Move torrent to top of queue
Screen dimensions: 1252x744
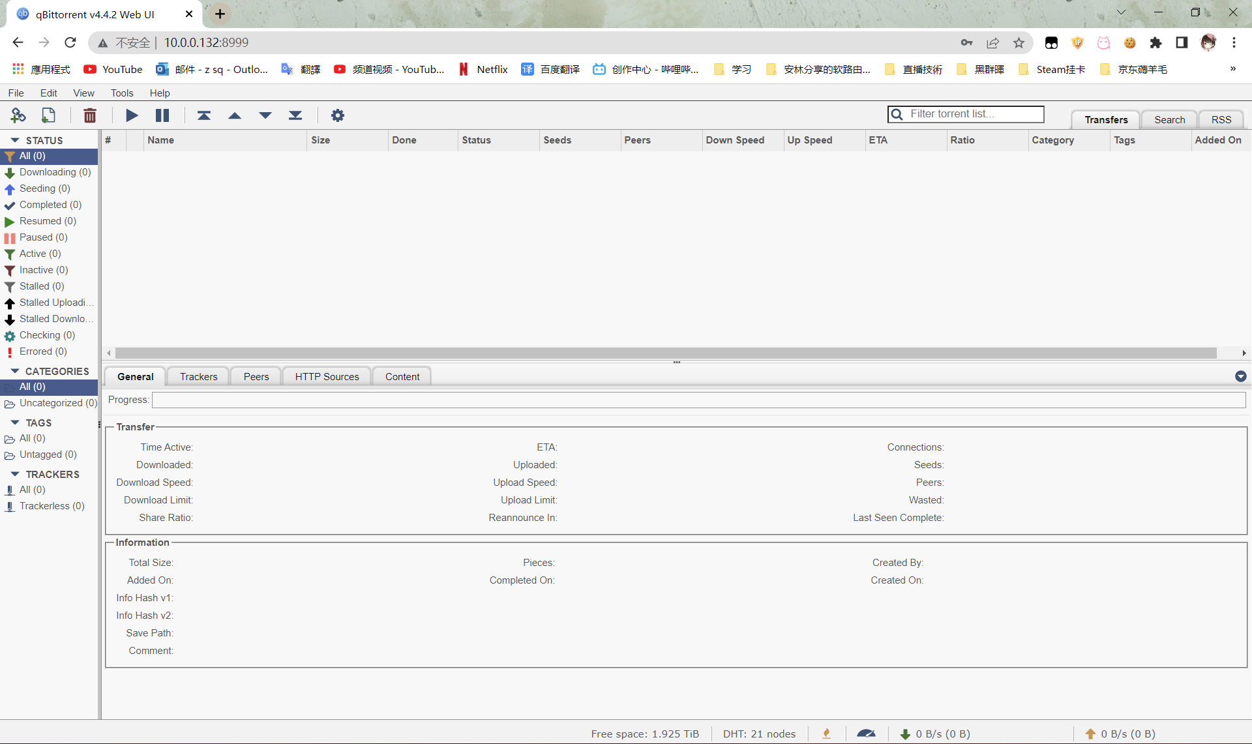pyautogui.click(x=204, y=115)
